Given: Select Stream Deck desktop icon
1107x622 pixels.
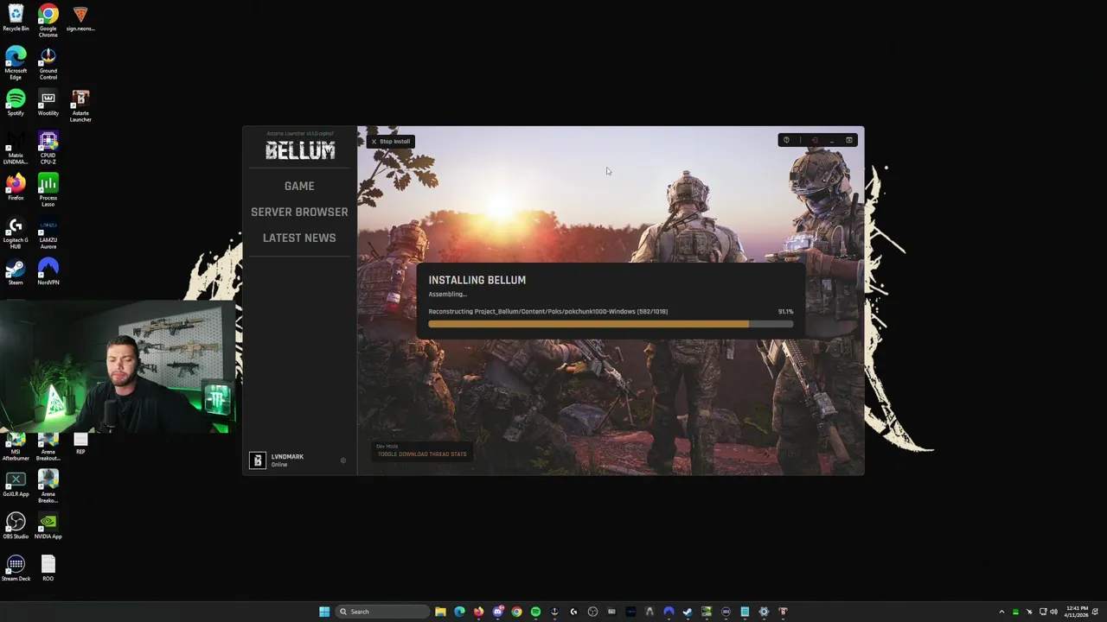Looking at the screenshot, I should click(x=16, y=568).
